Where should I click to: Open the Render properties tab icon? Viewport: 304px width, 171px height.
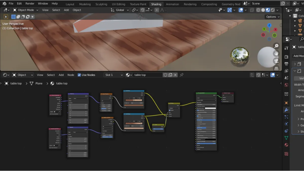286,57
